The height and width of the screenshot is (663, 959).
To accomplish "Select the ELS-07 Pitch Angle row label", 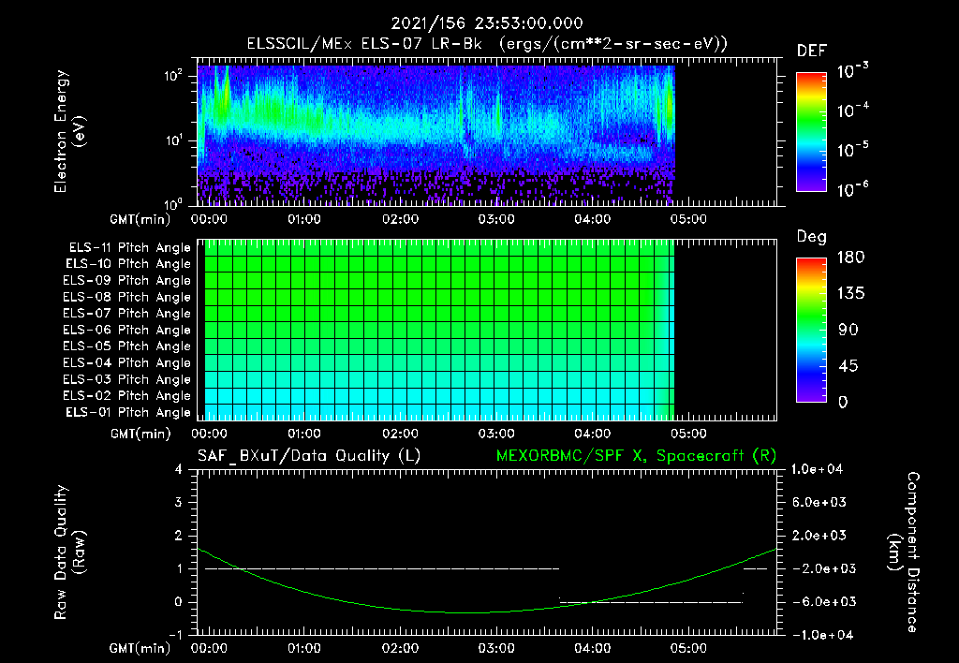I will 126,313.
